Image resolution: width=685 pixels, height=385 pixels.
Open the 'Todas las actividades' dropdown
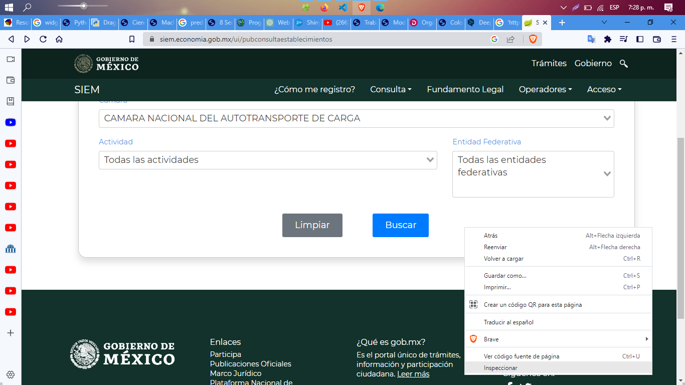[268, 160]
